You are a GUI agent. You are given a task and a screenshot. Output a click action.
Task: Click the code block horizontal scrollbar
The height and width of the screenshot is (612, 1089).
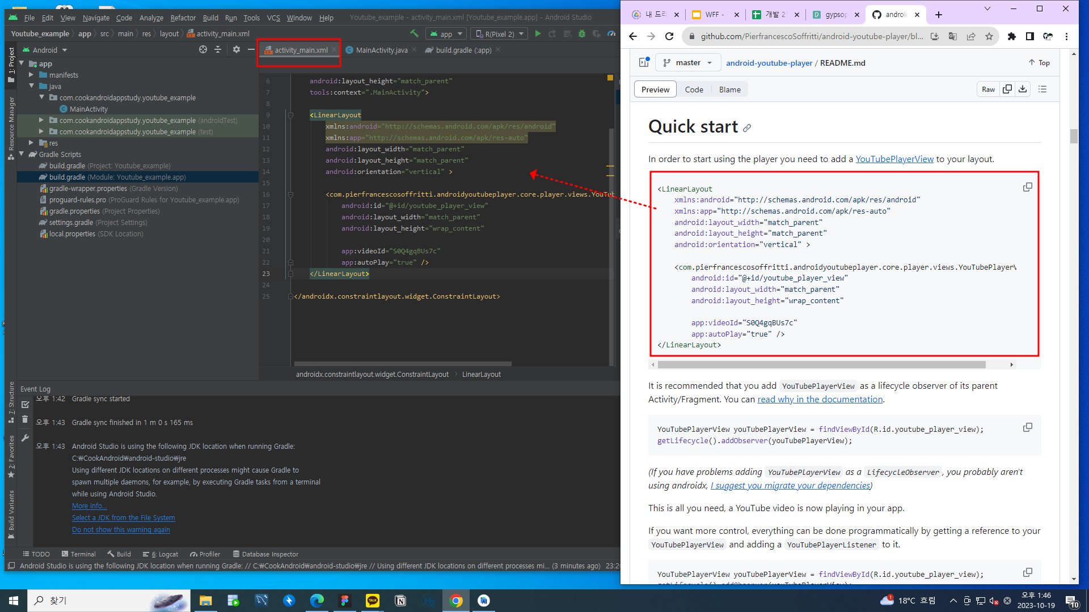point(821,365)
